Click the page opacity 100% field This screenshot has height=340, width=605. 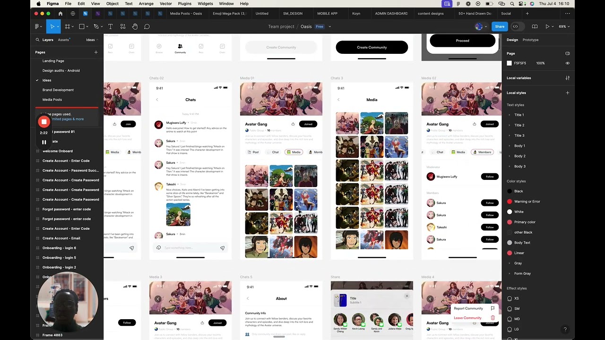[x=540, y=63]
